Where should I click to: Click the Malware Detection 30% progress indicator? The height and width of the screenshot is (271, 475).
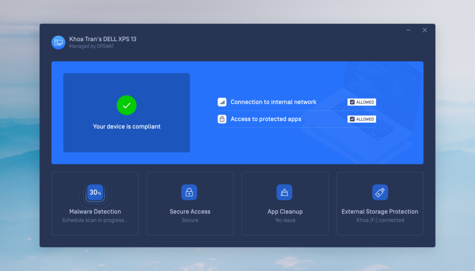click(95, 192)
